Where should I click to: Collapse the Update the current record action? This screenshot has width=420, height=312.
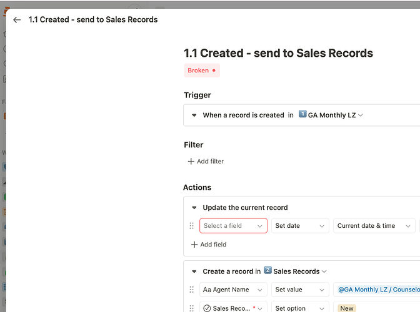[x=194, y=208]
